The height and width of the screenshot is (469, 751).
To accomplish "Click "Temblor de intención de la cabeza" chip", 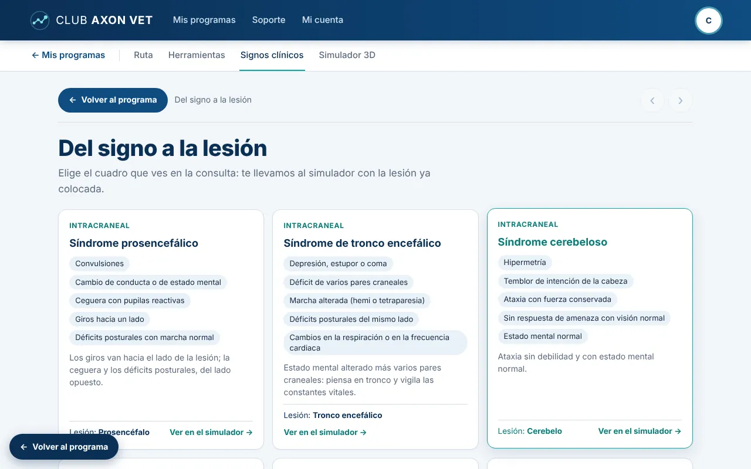I will [566, 281].
